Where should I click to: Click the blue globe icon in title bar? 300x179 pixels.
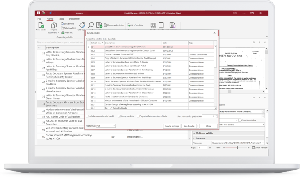pos(51,13)
